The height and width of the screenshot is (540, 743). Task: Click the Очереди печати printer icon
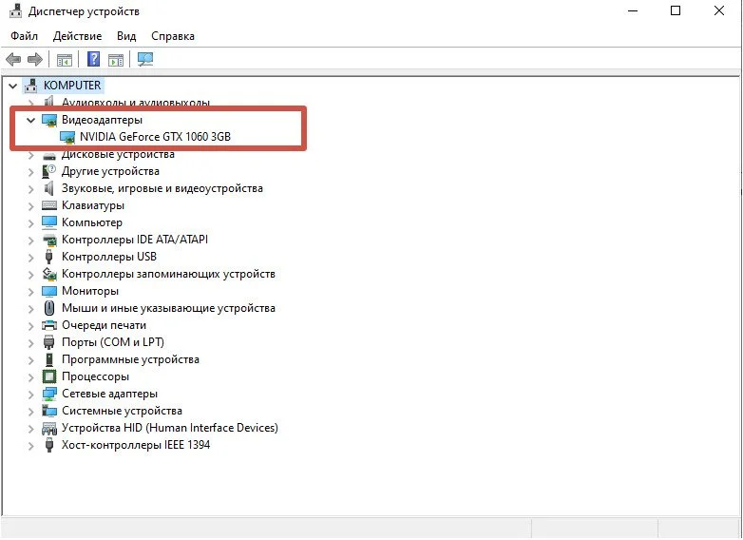(x=49, y=325)
